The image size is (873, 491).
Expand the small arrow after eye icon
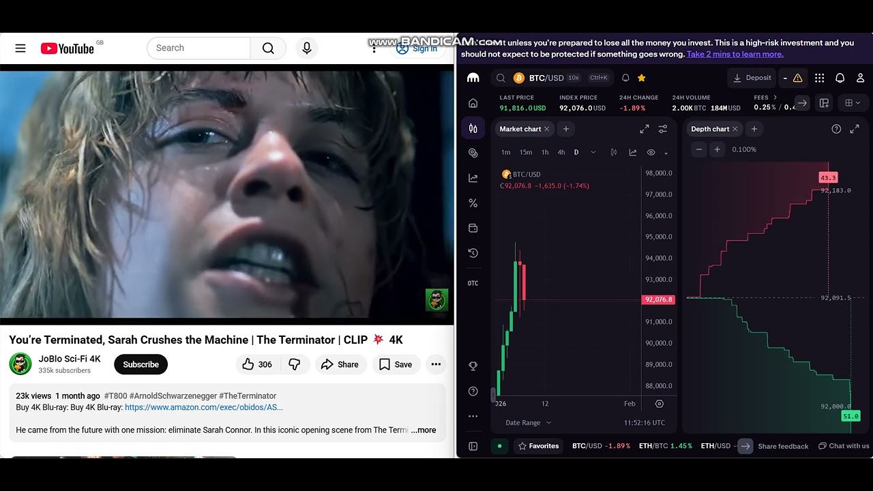[x=666, y=153]
